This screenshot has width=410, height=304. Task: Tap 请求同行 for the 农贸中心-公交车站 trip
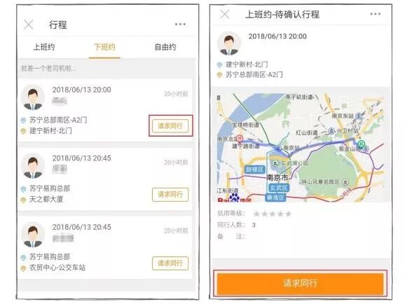click(x=170, y=263)
